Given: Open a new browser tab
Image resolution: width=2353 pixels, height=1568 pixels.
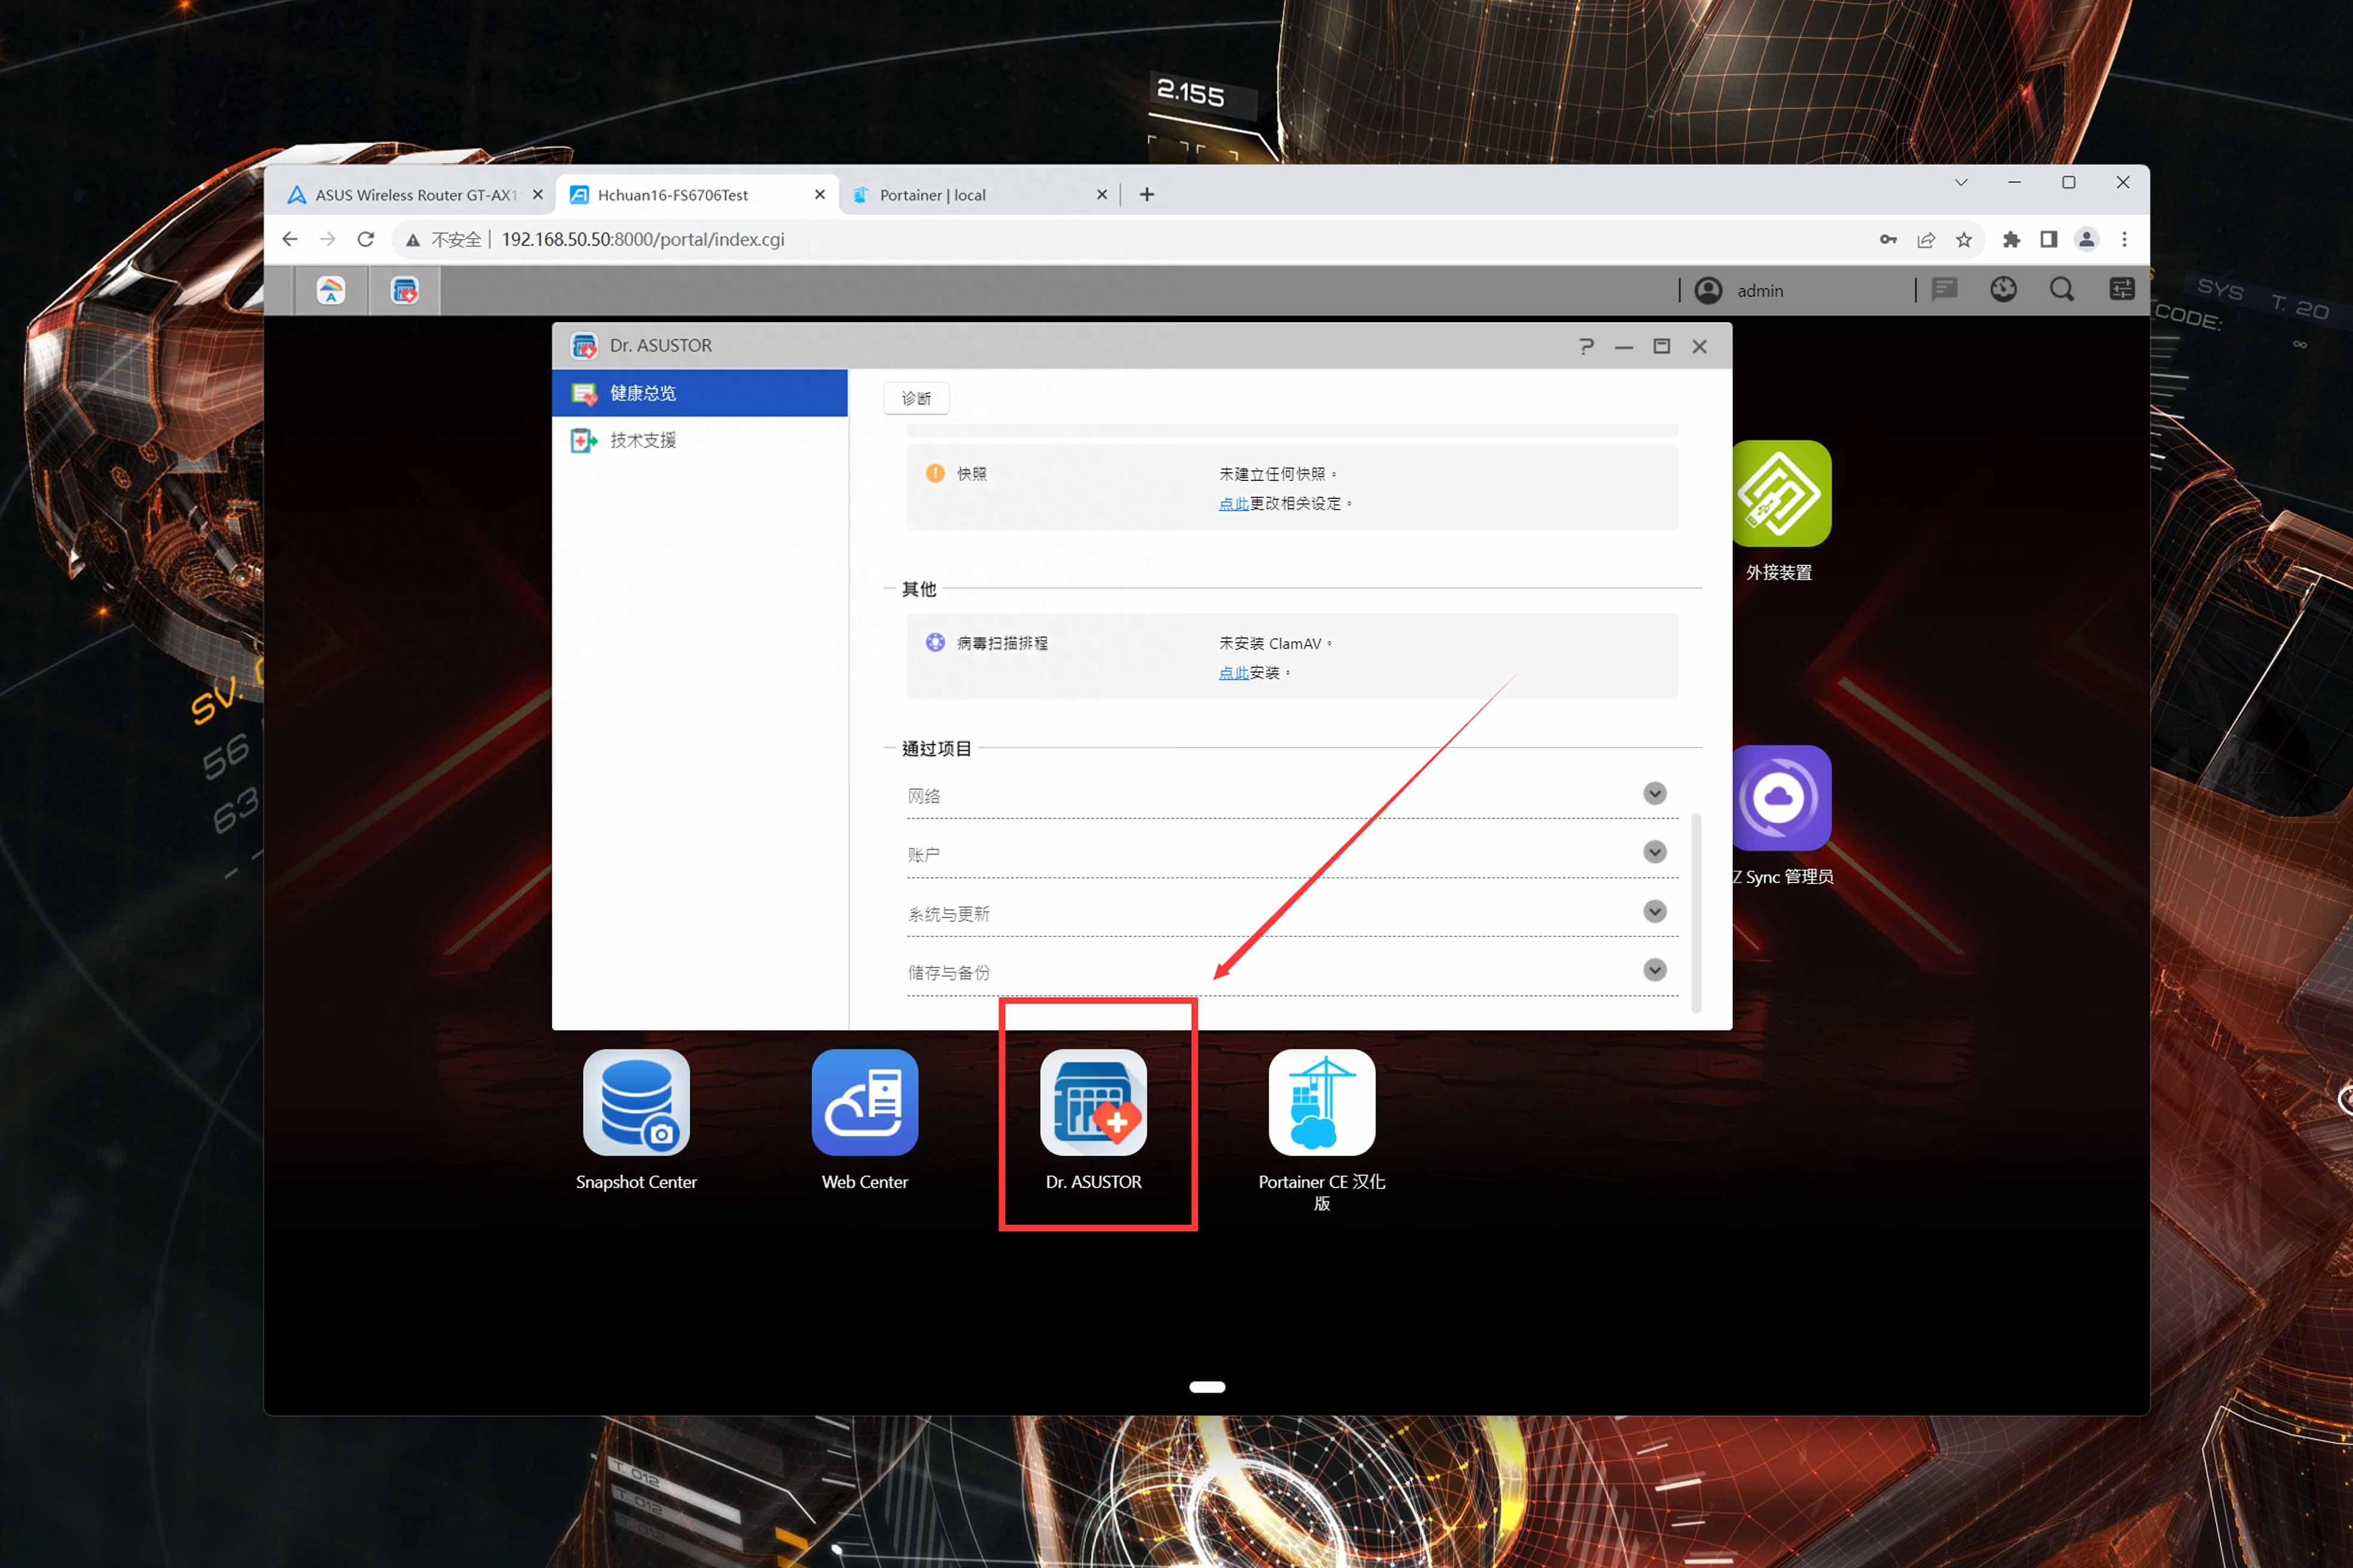Looking at the screenshot, I should pyautogui.click(x=1147, y=195).
